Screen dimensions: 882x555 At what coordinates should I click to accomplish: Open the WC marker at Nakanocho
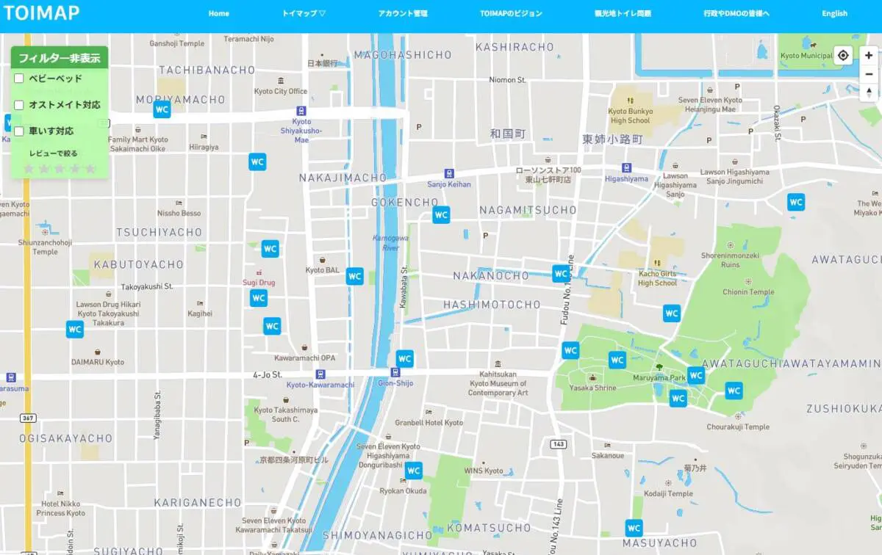(x=562, y=274)
